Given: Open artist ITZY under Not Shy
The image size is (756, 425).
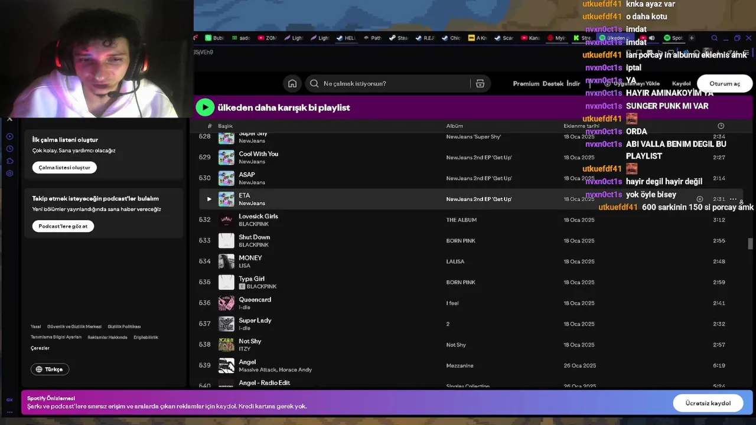Looking at the screenshot, I should (245, 349).
